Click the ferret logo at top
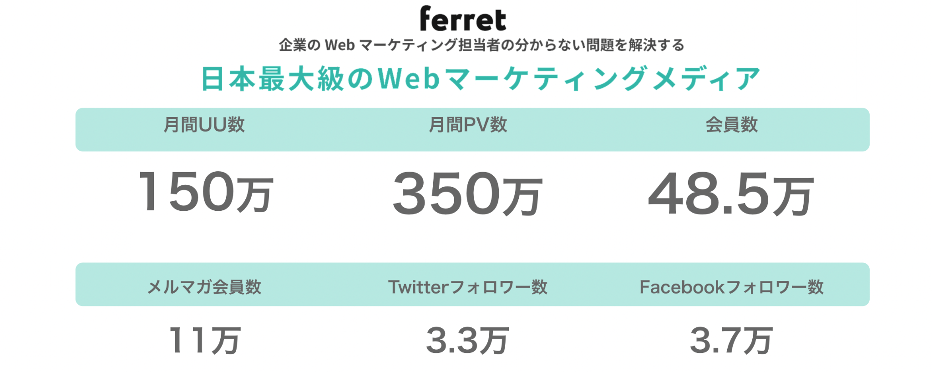The image size is (932, 372). [x=463, y=19]
